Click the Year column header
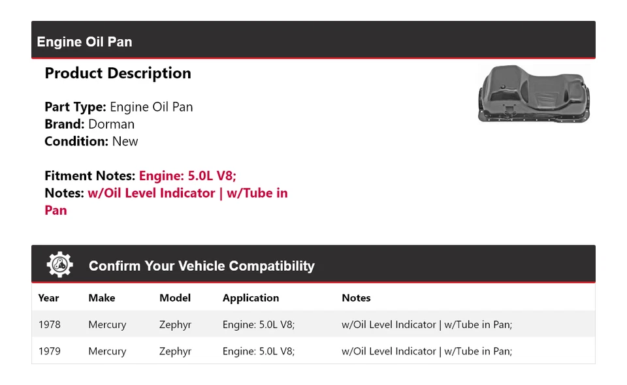 coord(48,298)
